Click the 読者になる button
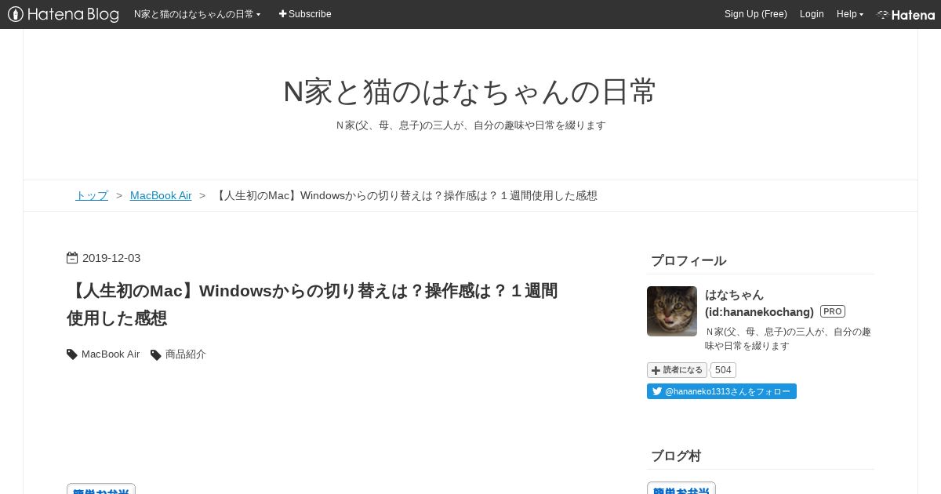The width and height of the screenshot is (941, 494). (x=677, y=370)
